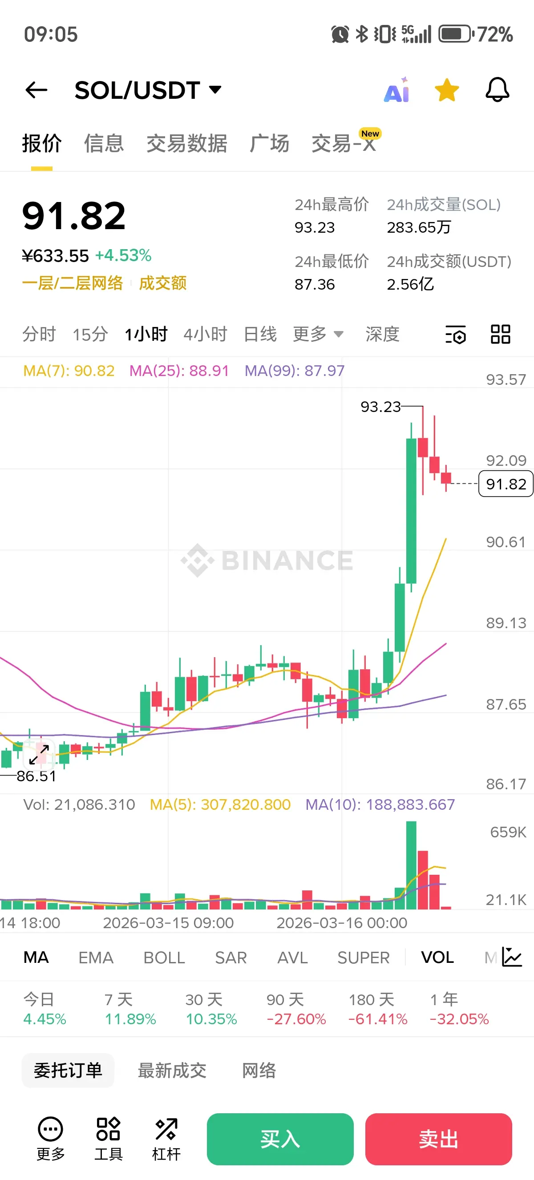Image resolution: width=534 pixels, height=1180 pixels.
Task: Open chart settings icon
Action: coord(456,335)
